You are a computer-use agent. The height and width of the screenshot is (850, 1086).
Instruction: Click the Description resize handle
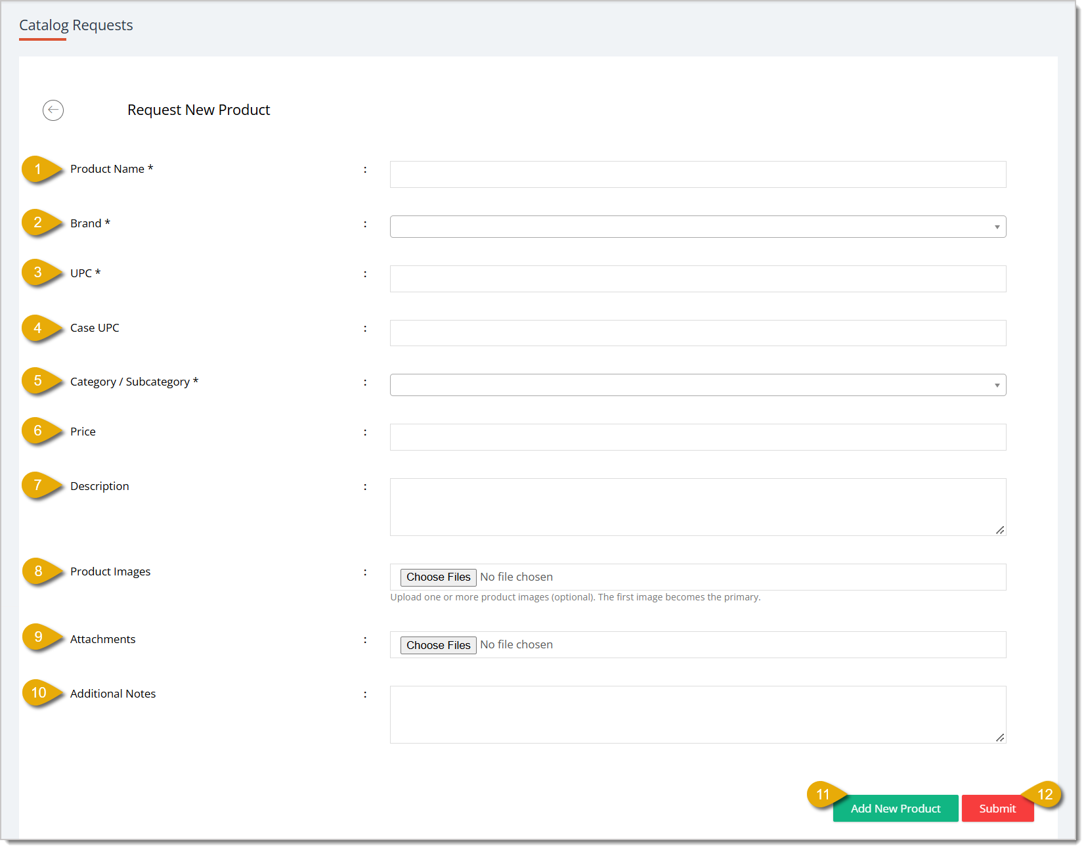pos(1000,530)
